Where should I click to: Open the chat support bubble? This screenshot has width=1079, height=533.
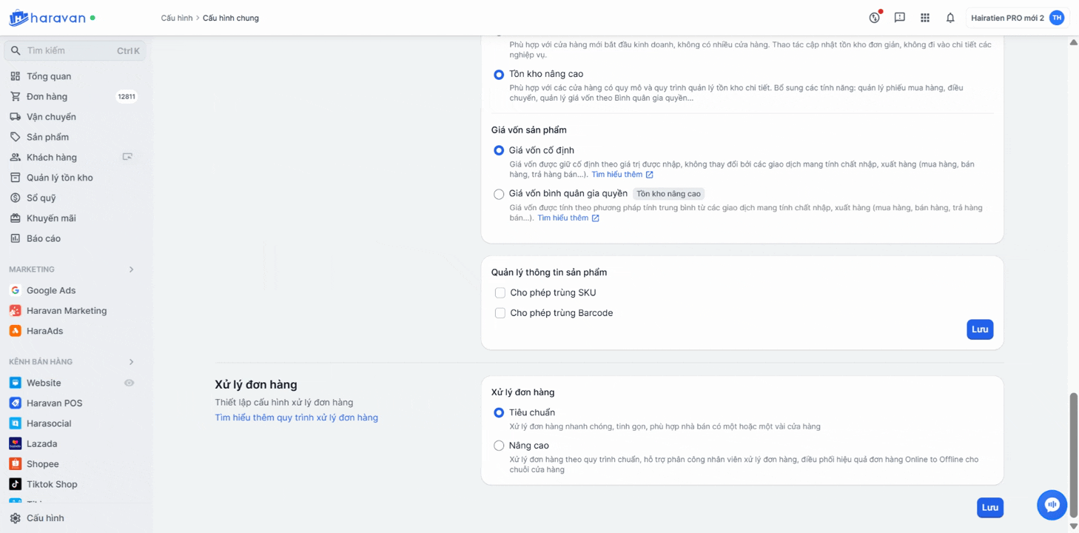pyautogui.click(x=1052, y=505)
